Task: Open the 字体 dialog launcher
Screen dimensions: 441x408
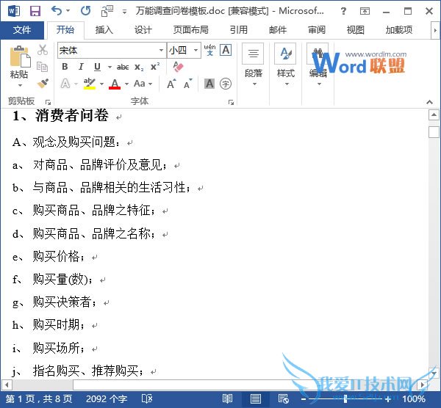Action: coord(231,102)
